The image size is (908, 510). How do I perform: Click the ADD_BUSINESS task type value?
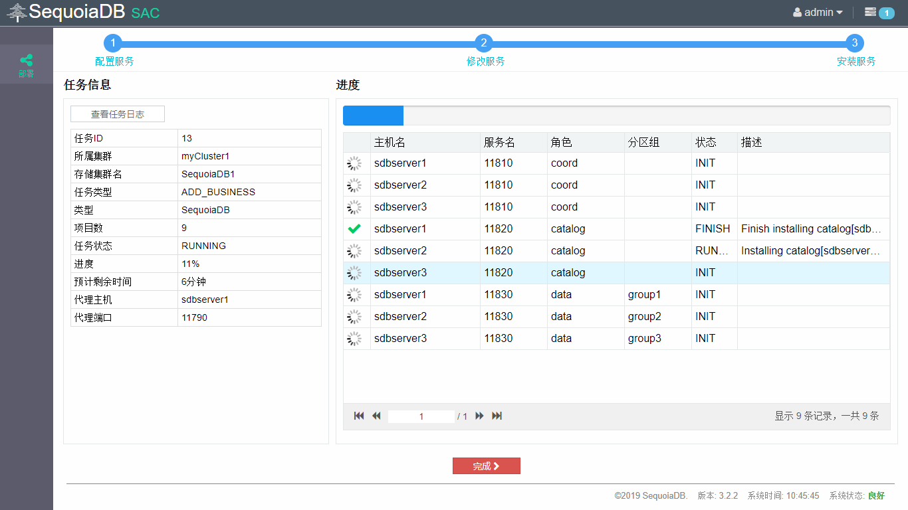[218, 192]
